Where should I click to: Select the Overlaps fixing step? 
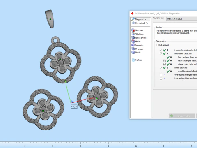point(137,49)
